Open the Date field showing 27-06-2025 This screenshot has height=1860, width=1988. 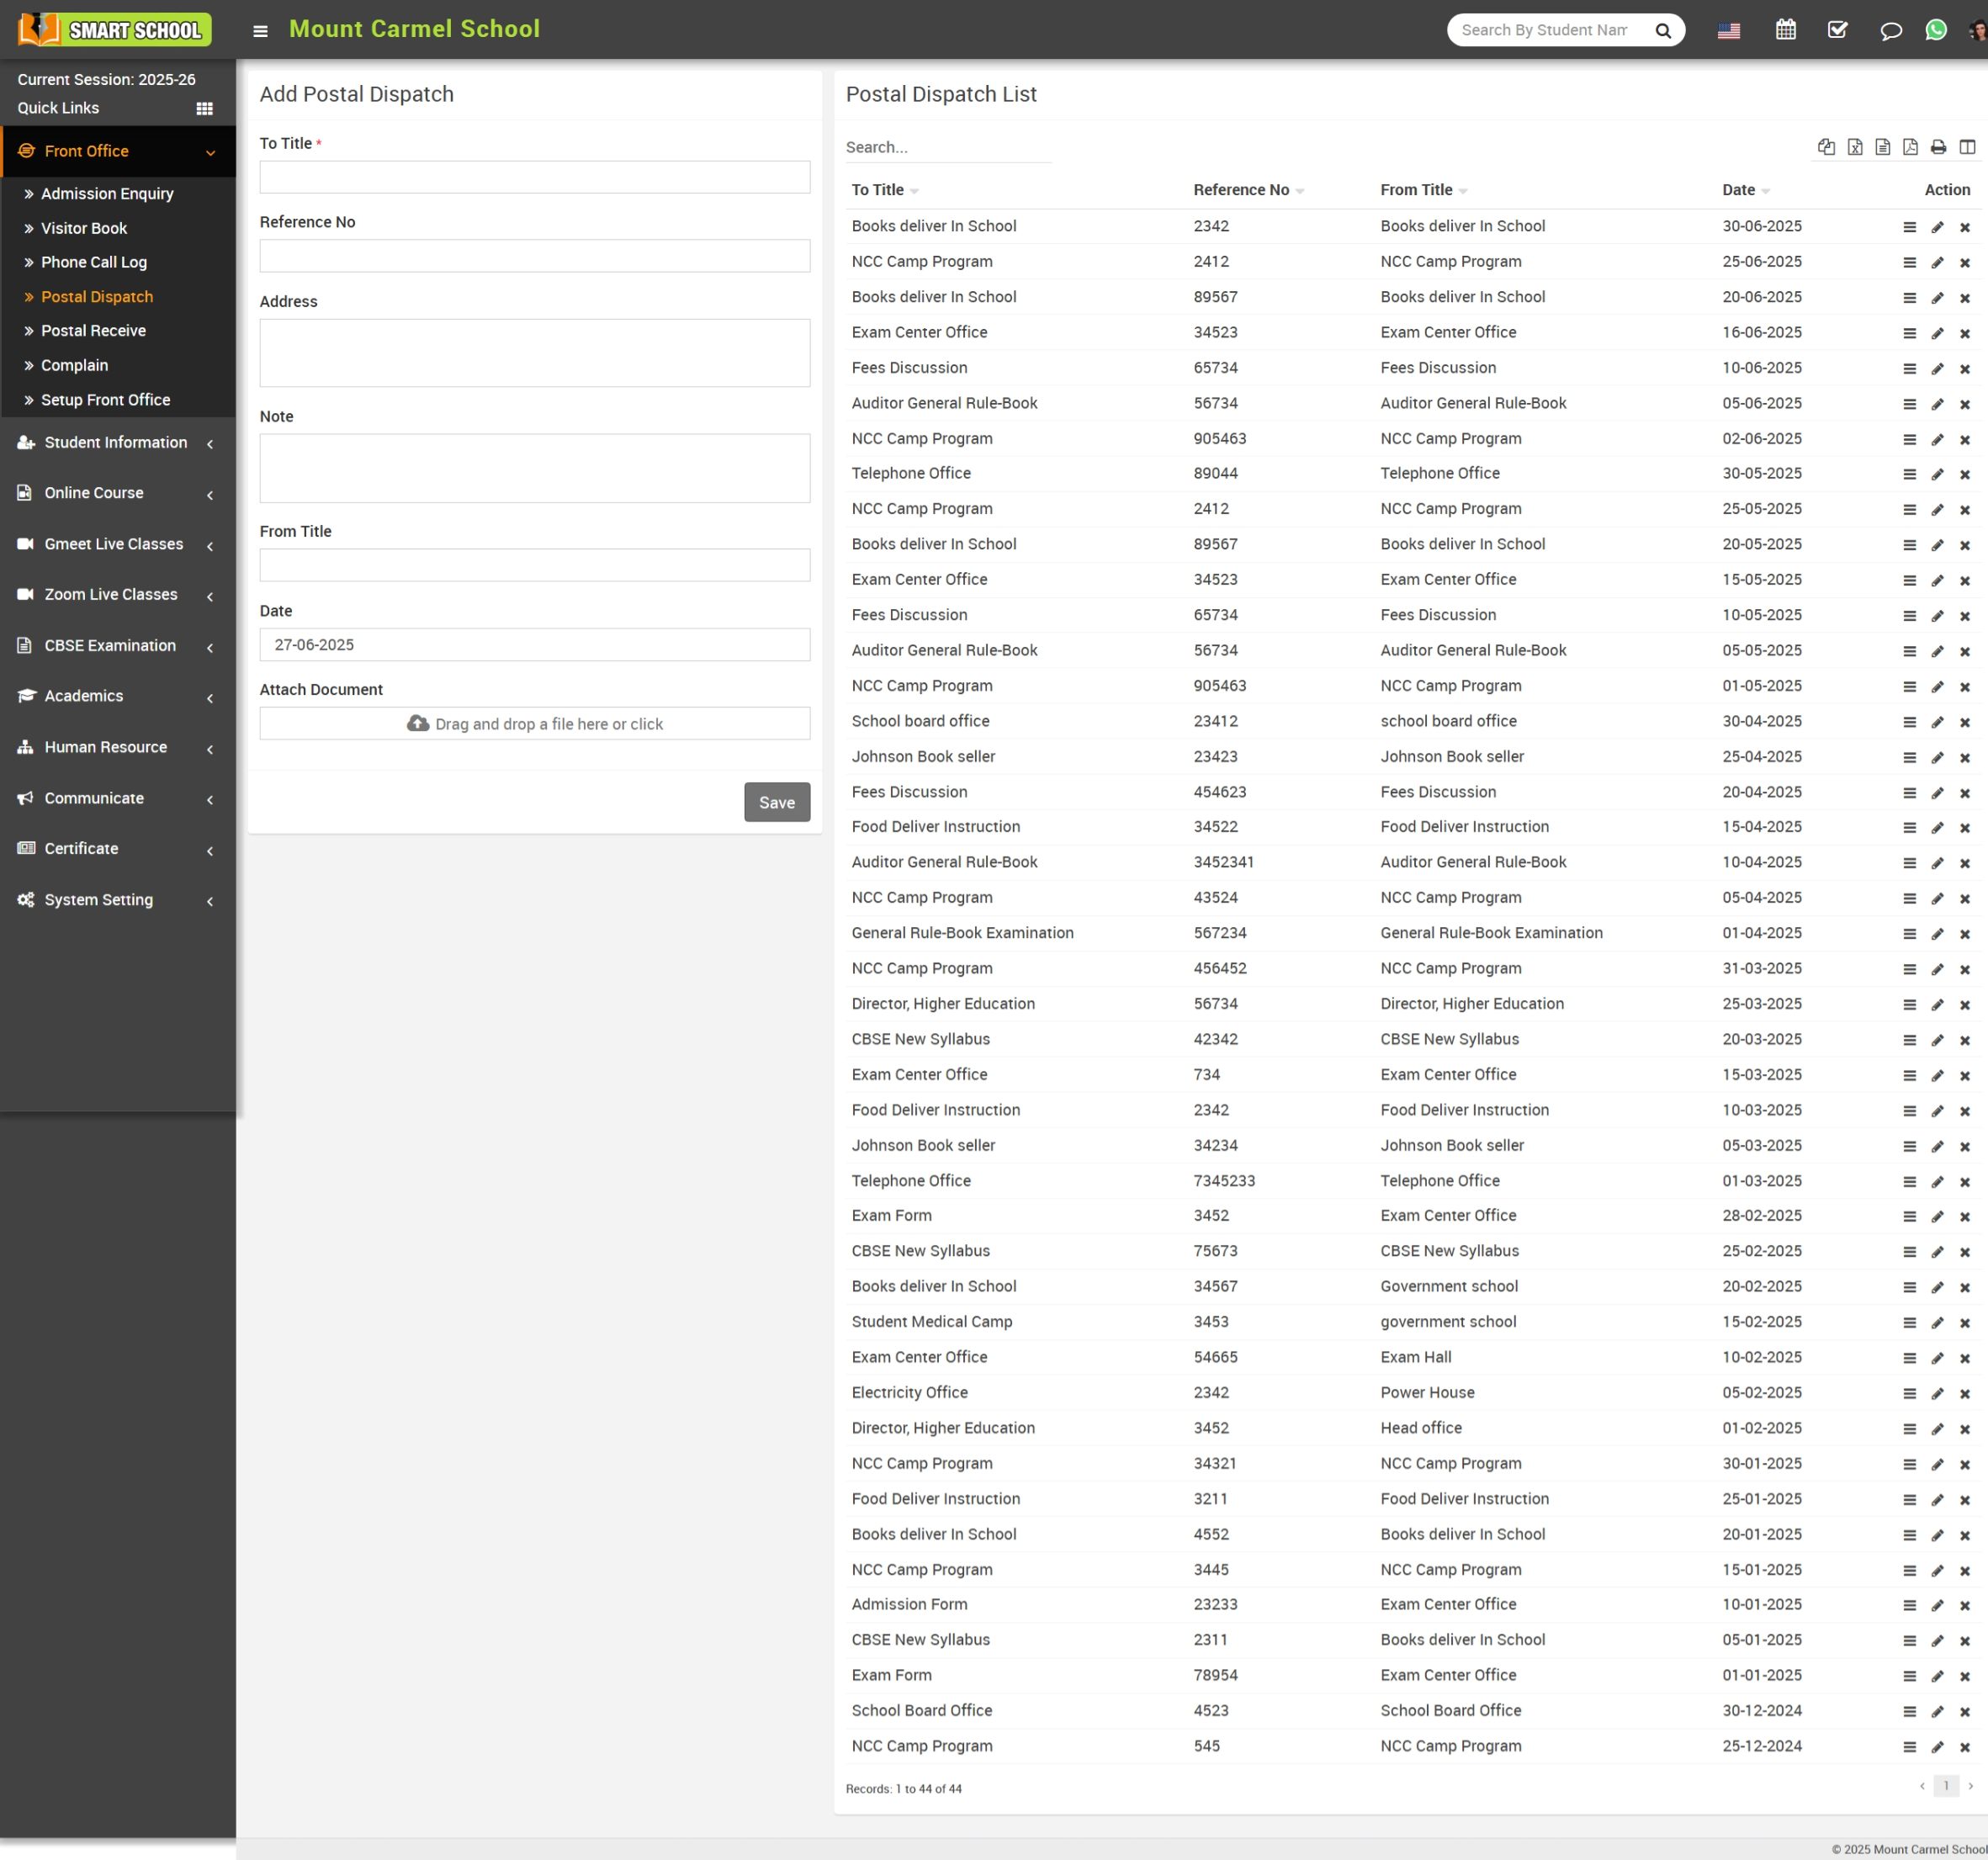(x=535, y=645)
